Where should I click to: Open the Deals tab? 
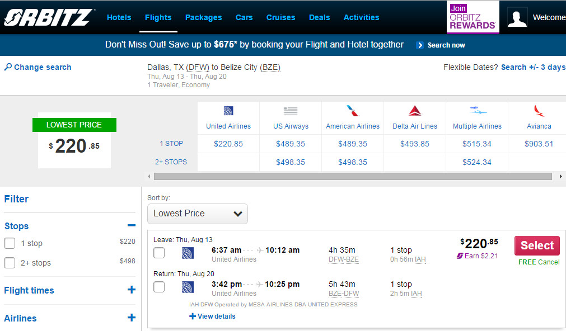tap(320, 17)
